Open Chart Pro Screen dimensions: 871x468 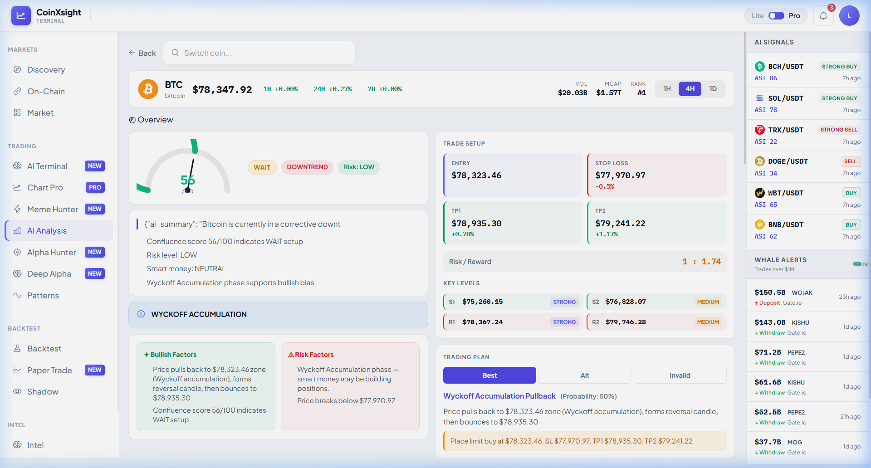(x=59, y=188)
